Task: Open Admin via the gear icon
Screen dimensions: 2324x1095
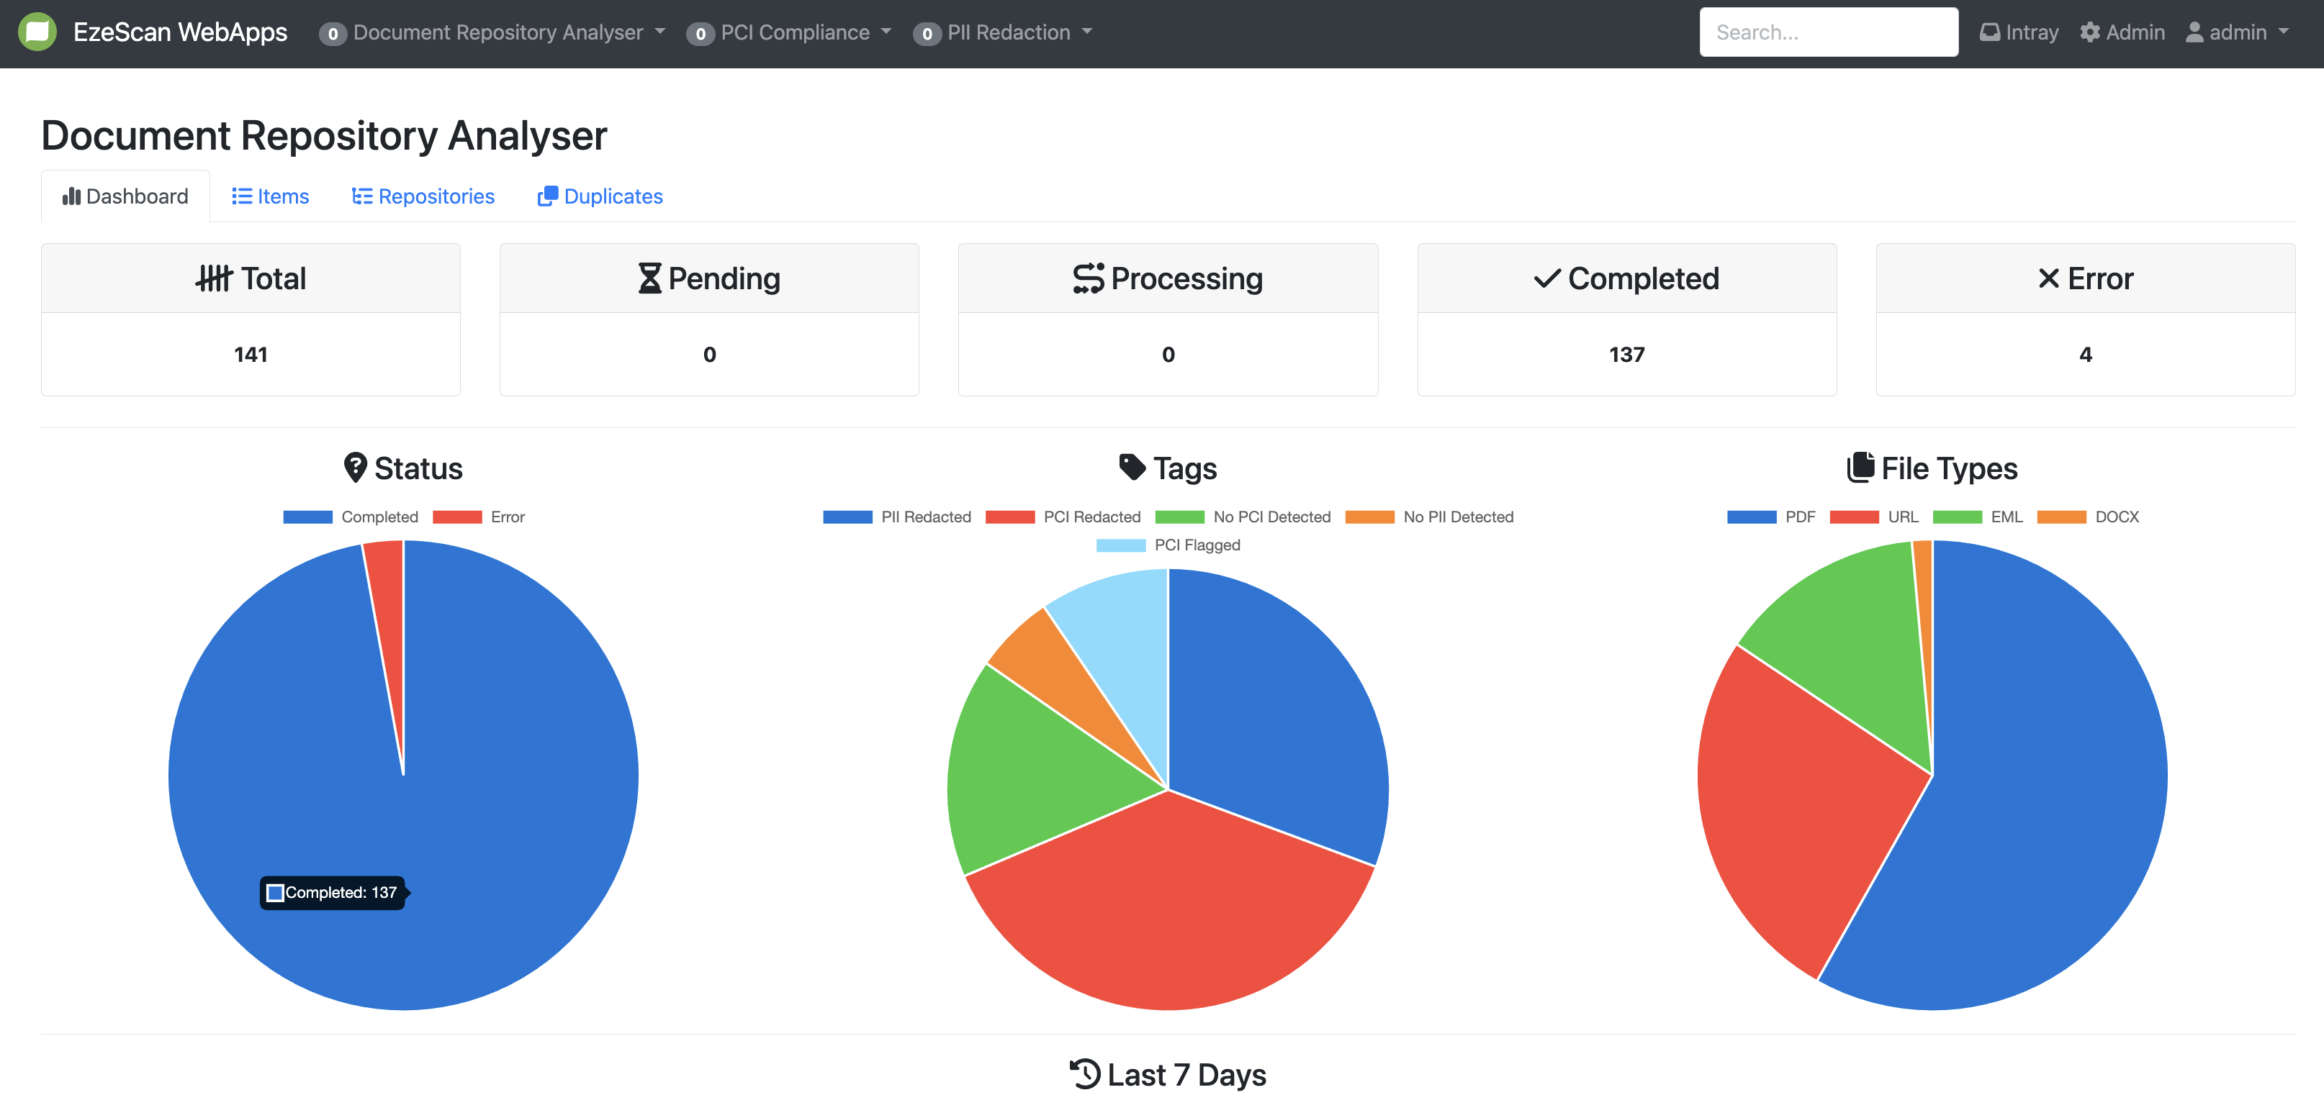Action: [x=2089, y=32]
